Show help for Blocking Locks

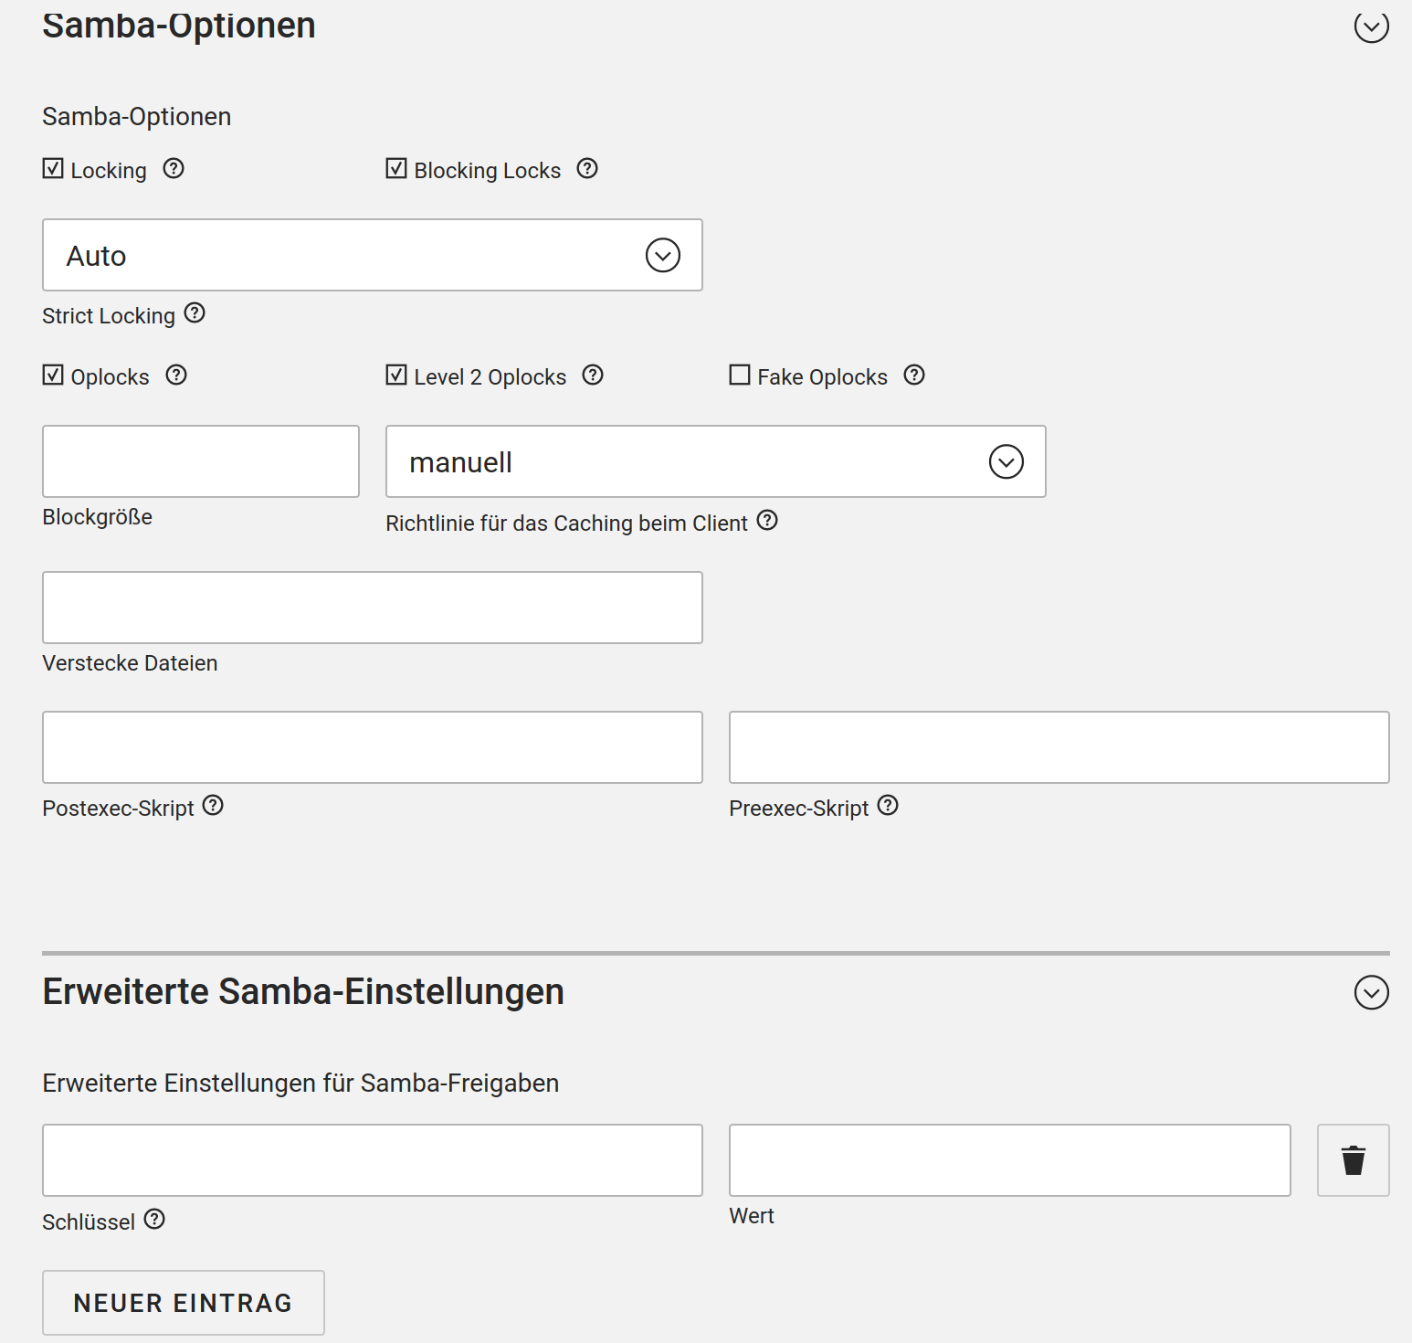[x=587, y=168]
